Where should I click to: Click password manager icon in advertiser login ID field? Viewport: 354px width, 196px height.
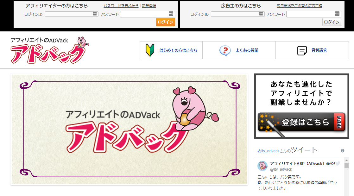click(261, 14)
